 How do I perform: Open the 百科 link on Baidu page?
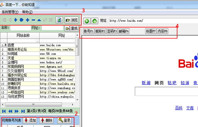pos(179,108)
